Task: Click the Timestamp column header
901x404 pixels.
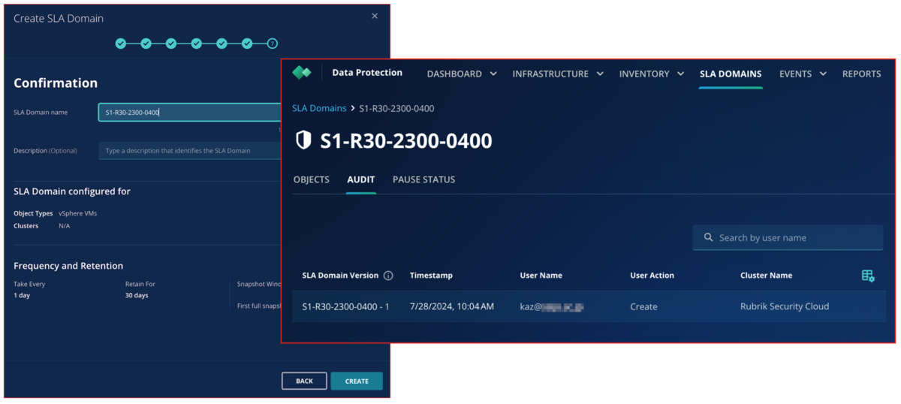Action: click(431, 276)
